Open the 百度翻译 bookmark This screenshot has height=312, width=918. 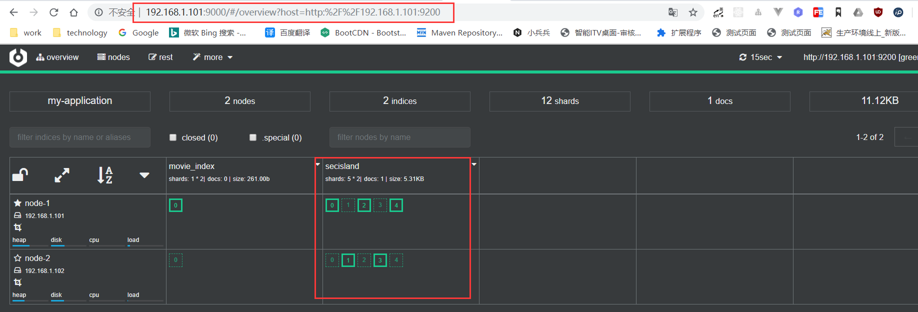[287, 32]
